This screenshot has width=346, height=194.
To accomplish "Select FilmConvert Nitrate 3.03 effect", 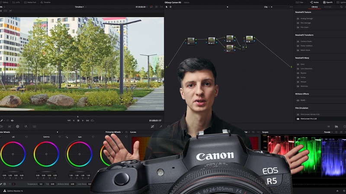I will (310, 114).
